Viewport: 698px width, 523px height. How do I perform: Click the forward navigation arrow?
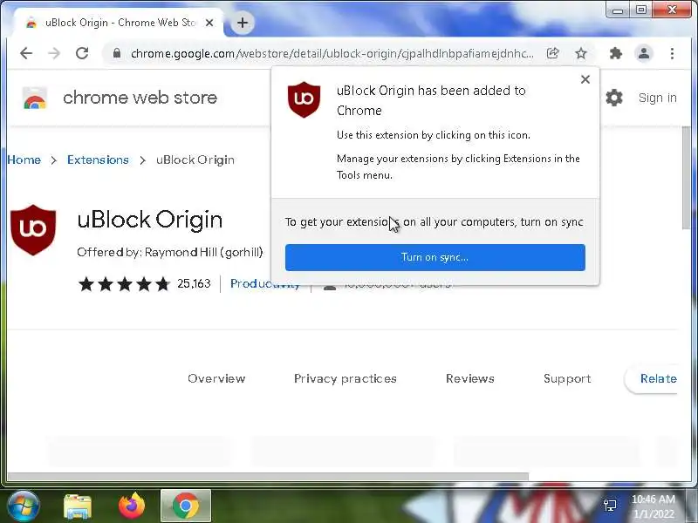tap(54, 54)
